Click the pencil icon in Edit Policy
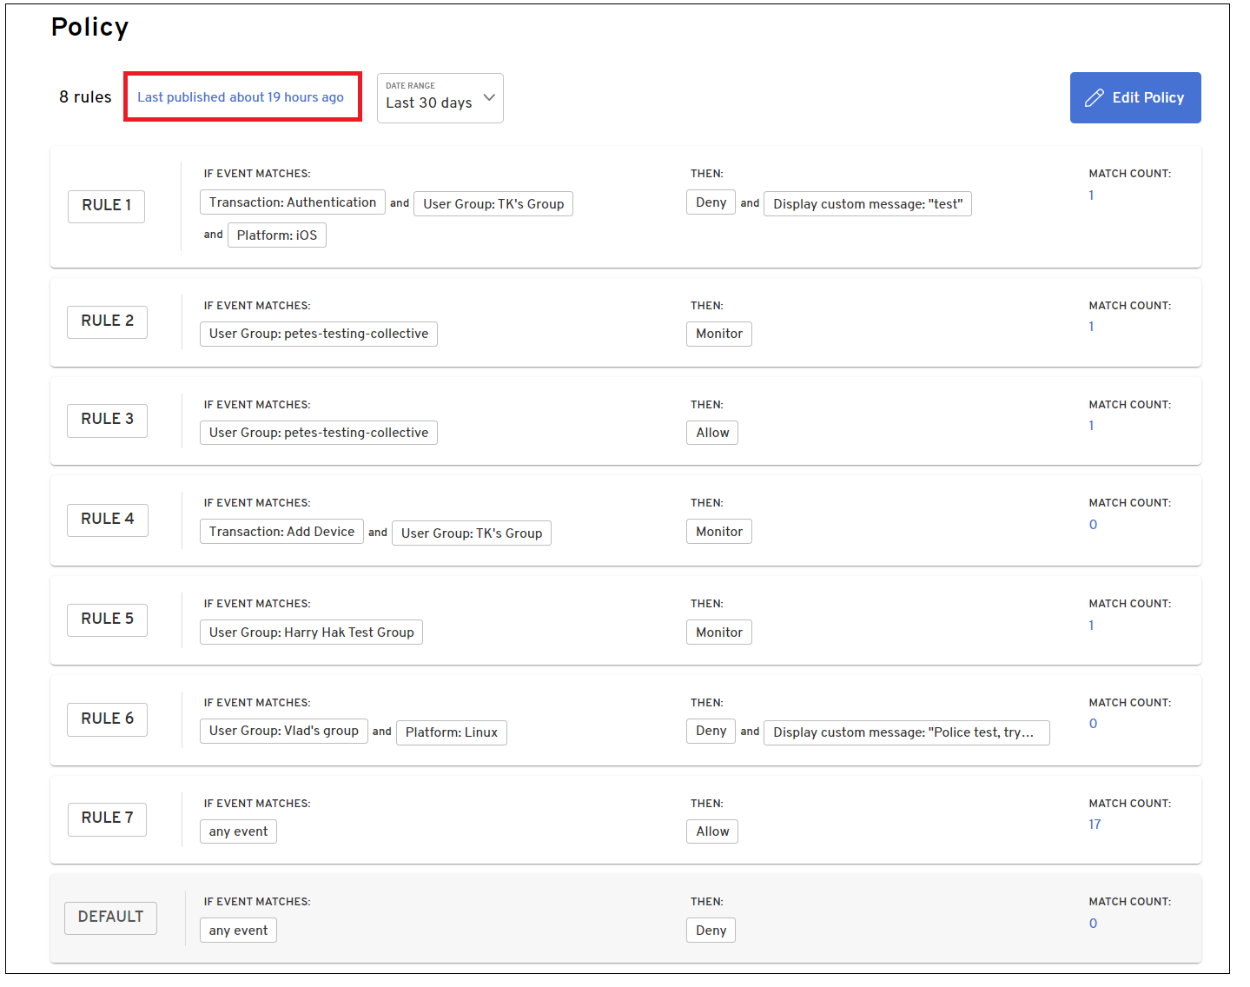 [1094, 98]
